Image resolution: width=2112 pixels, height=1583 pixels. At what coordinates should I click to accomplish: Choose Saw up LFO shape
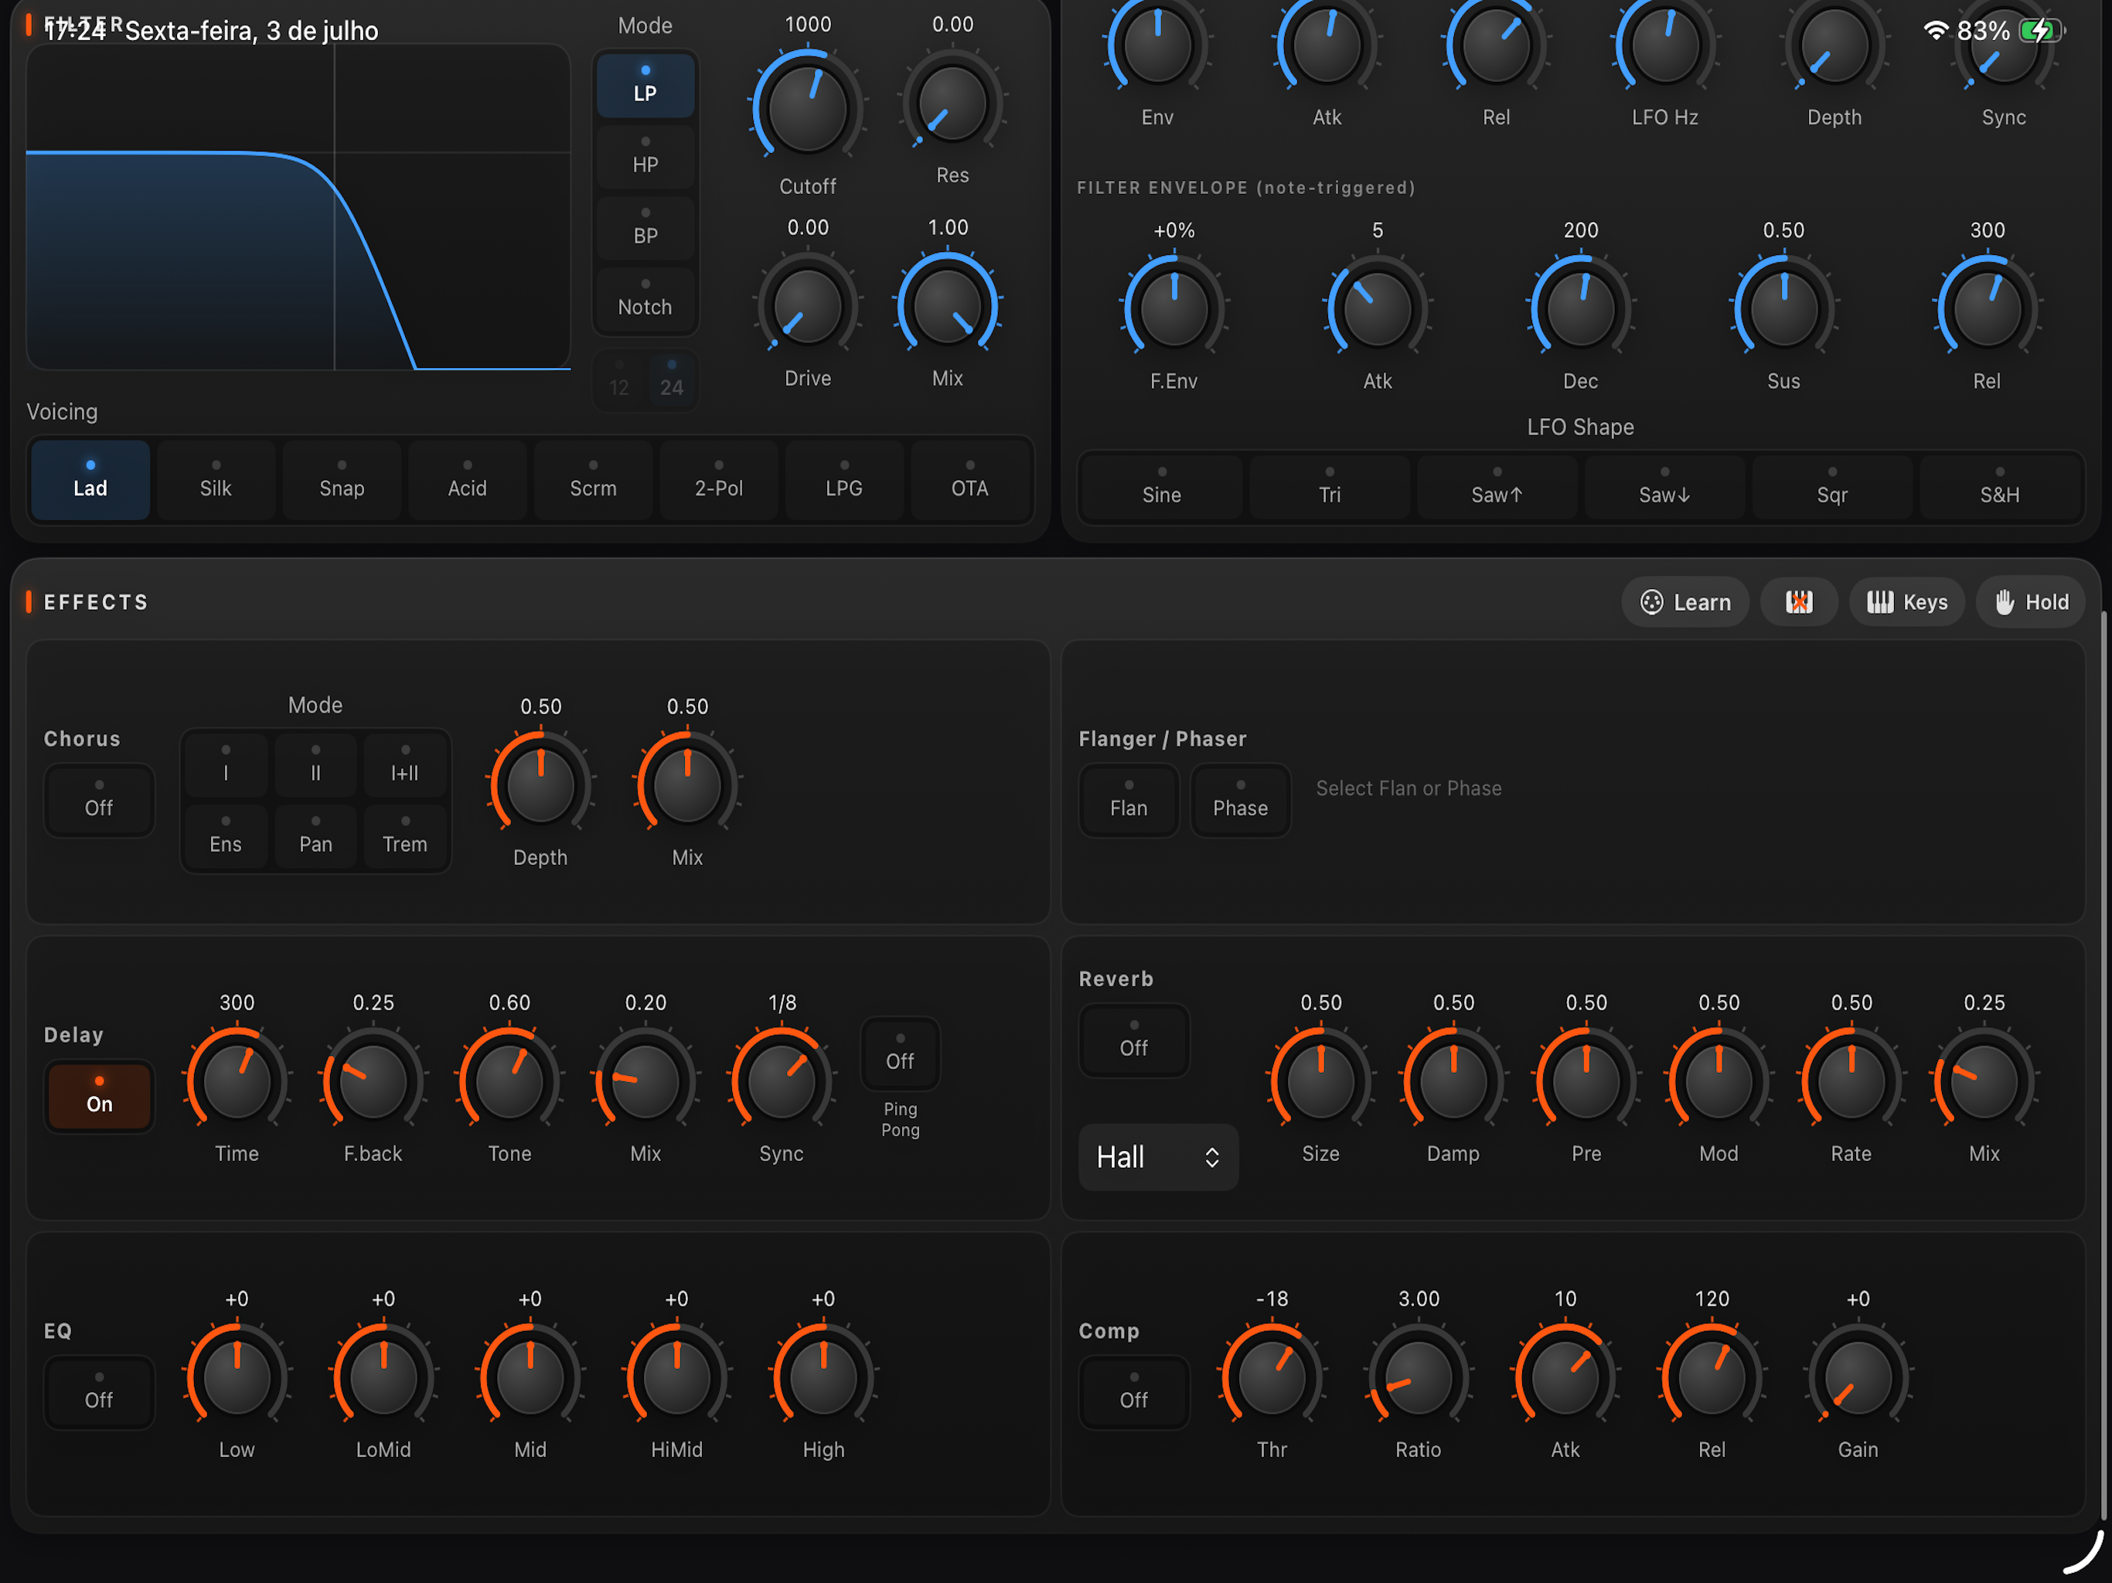pyautogui.click(x=1497, y=487)
